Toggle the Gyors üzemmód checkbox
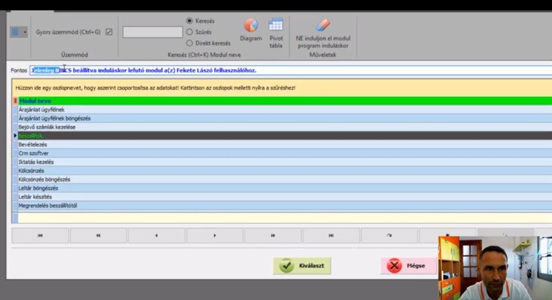Viewport: 552px width, 300px height. 109,32
